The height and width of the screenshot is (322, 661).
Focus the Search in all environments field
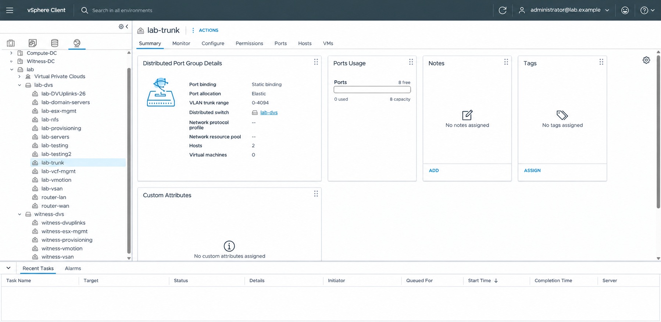pyautogui.click(x=122, y=10)
